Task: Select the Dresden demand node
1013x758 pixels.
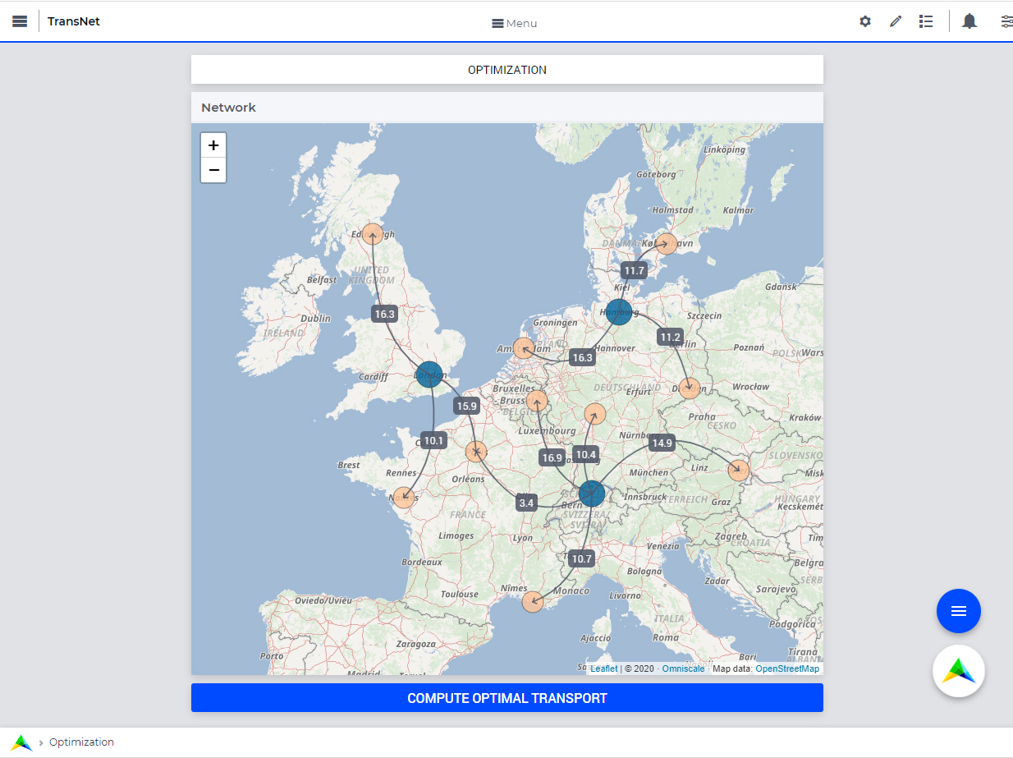Action: click(x=690, y=388)
